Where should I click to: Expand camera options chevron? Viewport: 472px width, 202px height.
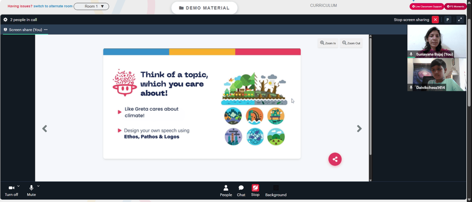pos(18,186)
